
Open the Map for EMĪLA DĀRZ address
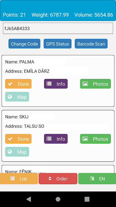pos(17,97)
